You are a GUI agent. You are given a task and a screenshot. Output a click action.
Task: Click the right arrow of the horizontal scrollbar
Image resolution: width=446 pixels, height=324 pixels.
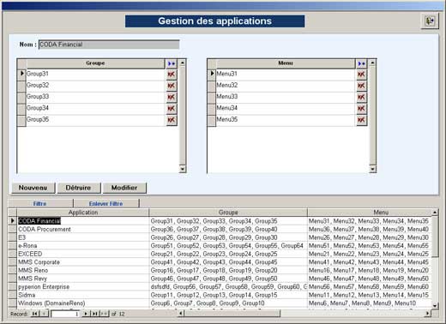coord(427,314)
